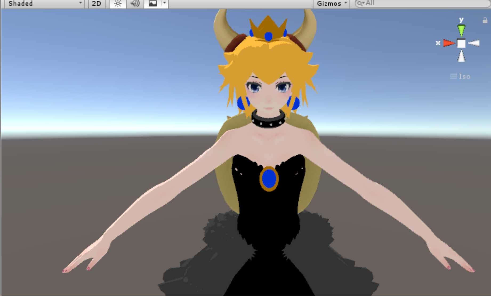Screen dimensions: 491x298
Task: Toggle scene lighting with the sun icon
Action: click(x=118, y=4)
